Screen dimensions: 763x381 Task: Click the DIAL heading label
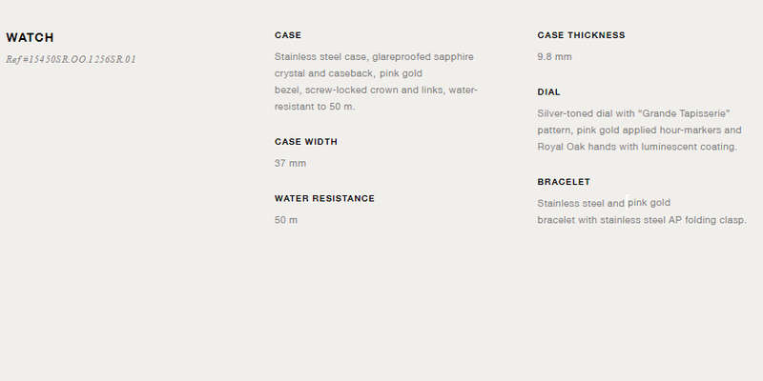[x=549, y=91]
